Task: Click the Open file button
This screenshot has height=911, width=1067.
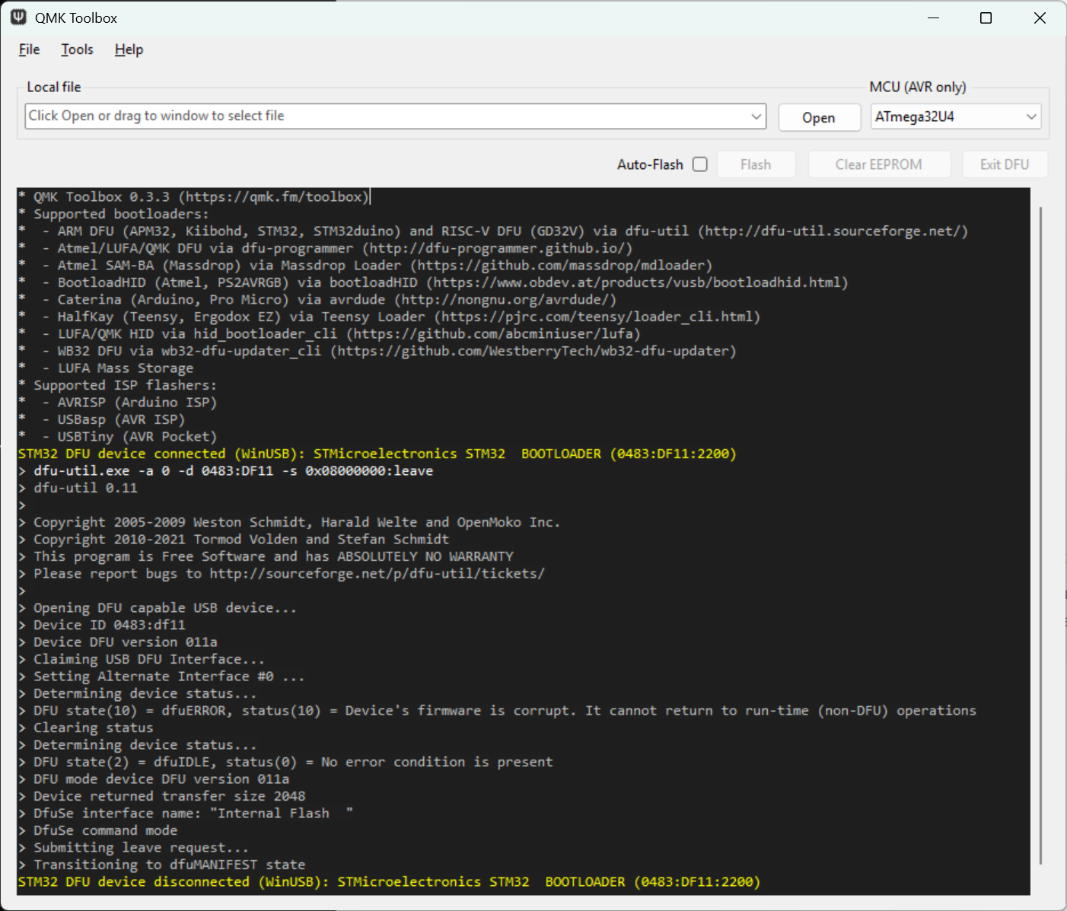Action: [x=818, y=118]
